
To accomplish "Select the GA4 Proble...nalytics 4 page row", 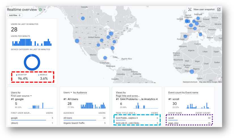I will coord(137,118).
